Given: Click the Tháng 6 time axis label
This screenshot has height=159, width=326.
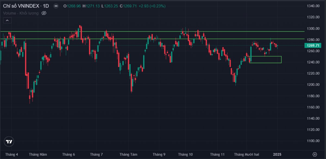Looking at the screenshot, I should (x=68, y=154).
